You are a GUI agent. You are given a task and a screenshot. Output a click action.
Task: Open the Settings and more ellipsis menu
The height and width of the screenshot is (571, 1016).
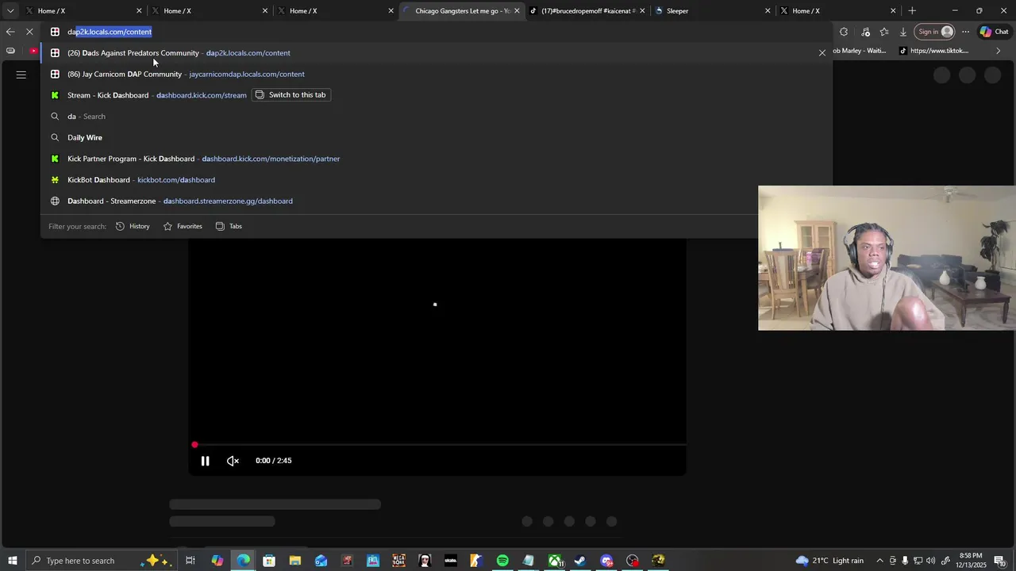[965, 32]
